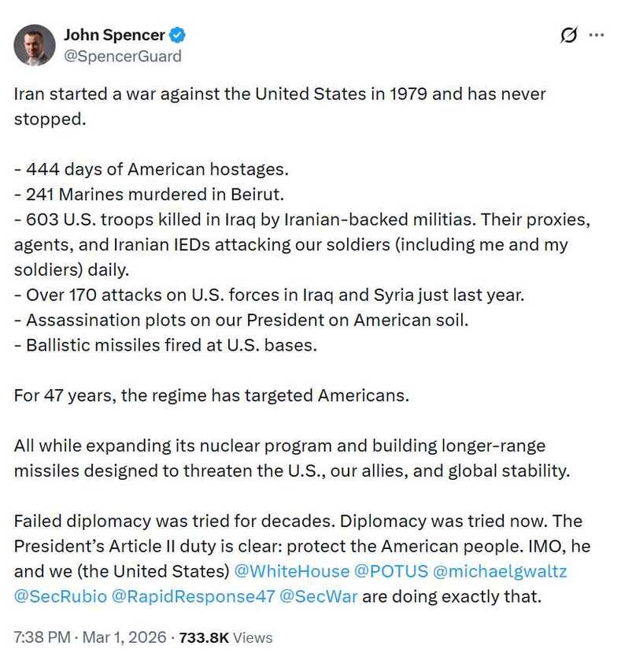Click the "444 days of American hostages" line
This screenshot has width=621, height=661.
[151, 168]
